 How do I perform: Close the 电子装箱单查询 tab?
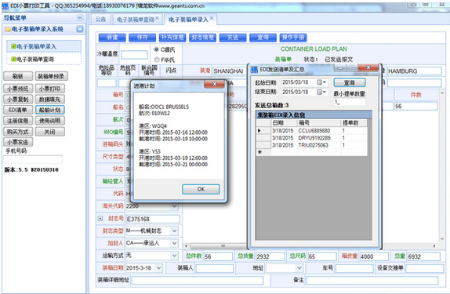pyautogui.click(x=158, y=18)
